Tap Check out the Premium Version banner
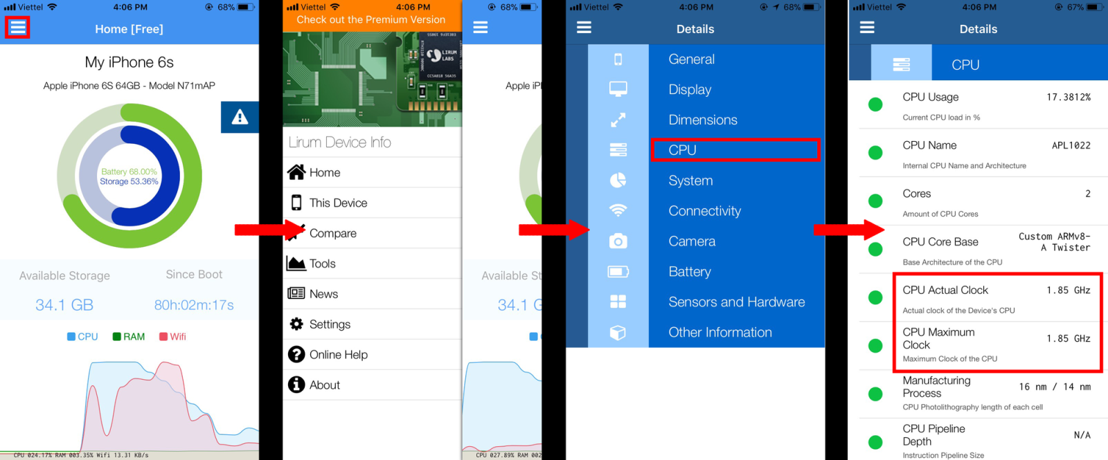This screenshot has width=1108, height=460. [x=371, y=20]
